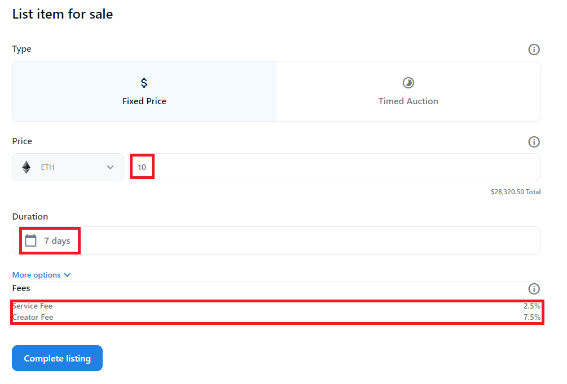Screen dimensions: 567x384
Task: Click the Ethereum diamond logo icon
Action: pos(27,167)
